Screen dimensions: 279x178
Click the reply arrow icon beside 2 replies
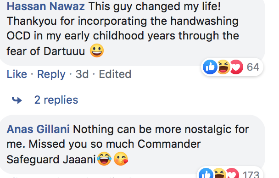pos(17,100)
